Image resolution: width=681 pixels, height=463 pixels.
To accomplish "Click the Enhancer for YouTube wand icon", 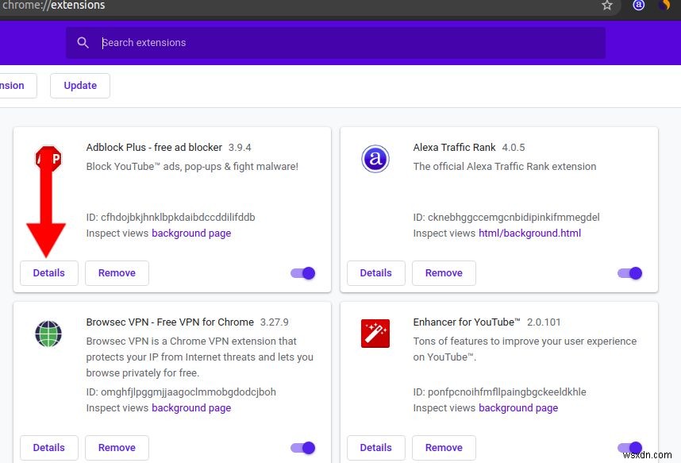I will pos(375,334).
